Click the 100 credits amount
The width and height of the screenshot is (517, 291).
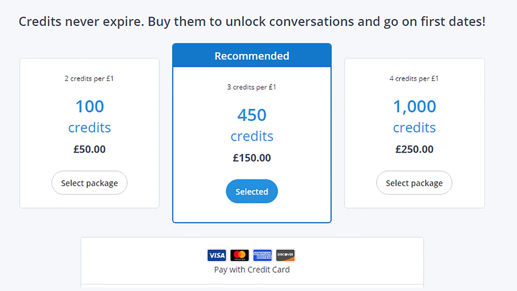tap(89, 106)
